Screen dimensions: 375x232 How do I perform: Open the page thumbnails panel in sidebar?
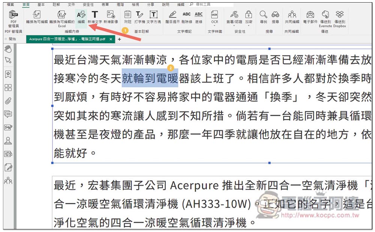click(8, 87)
